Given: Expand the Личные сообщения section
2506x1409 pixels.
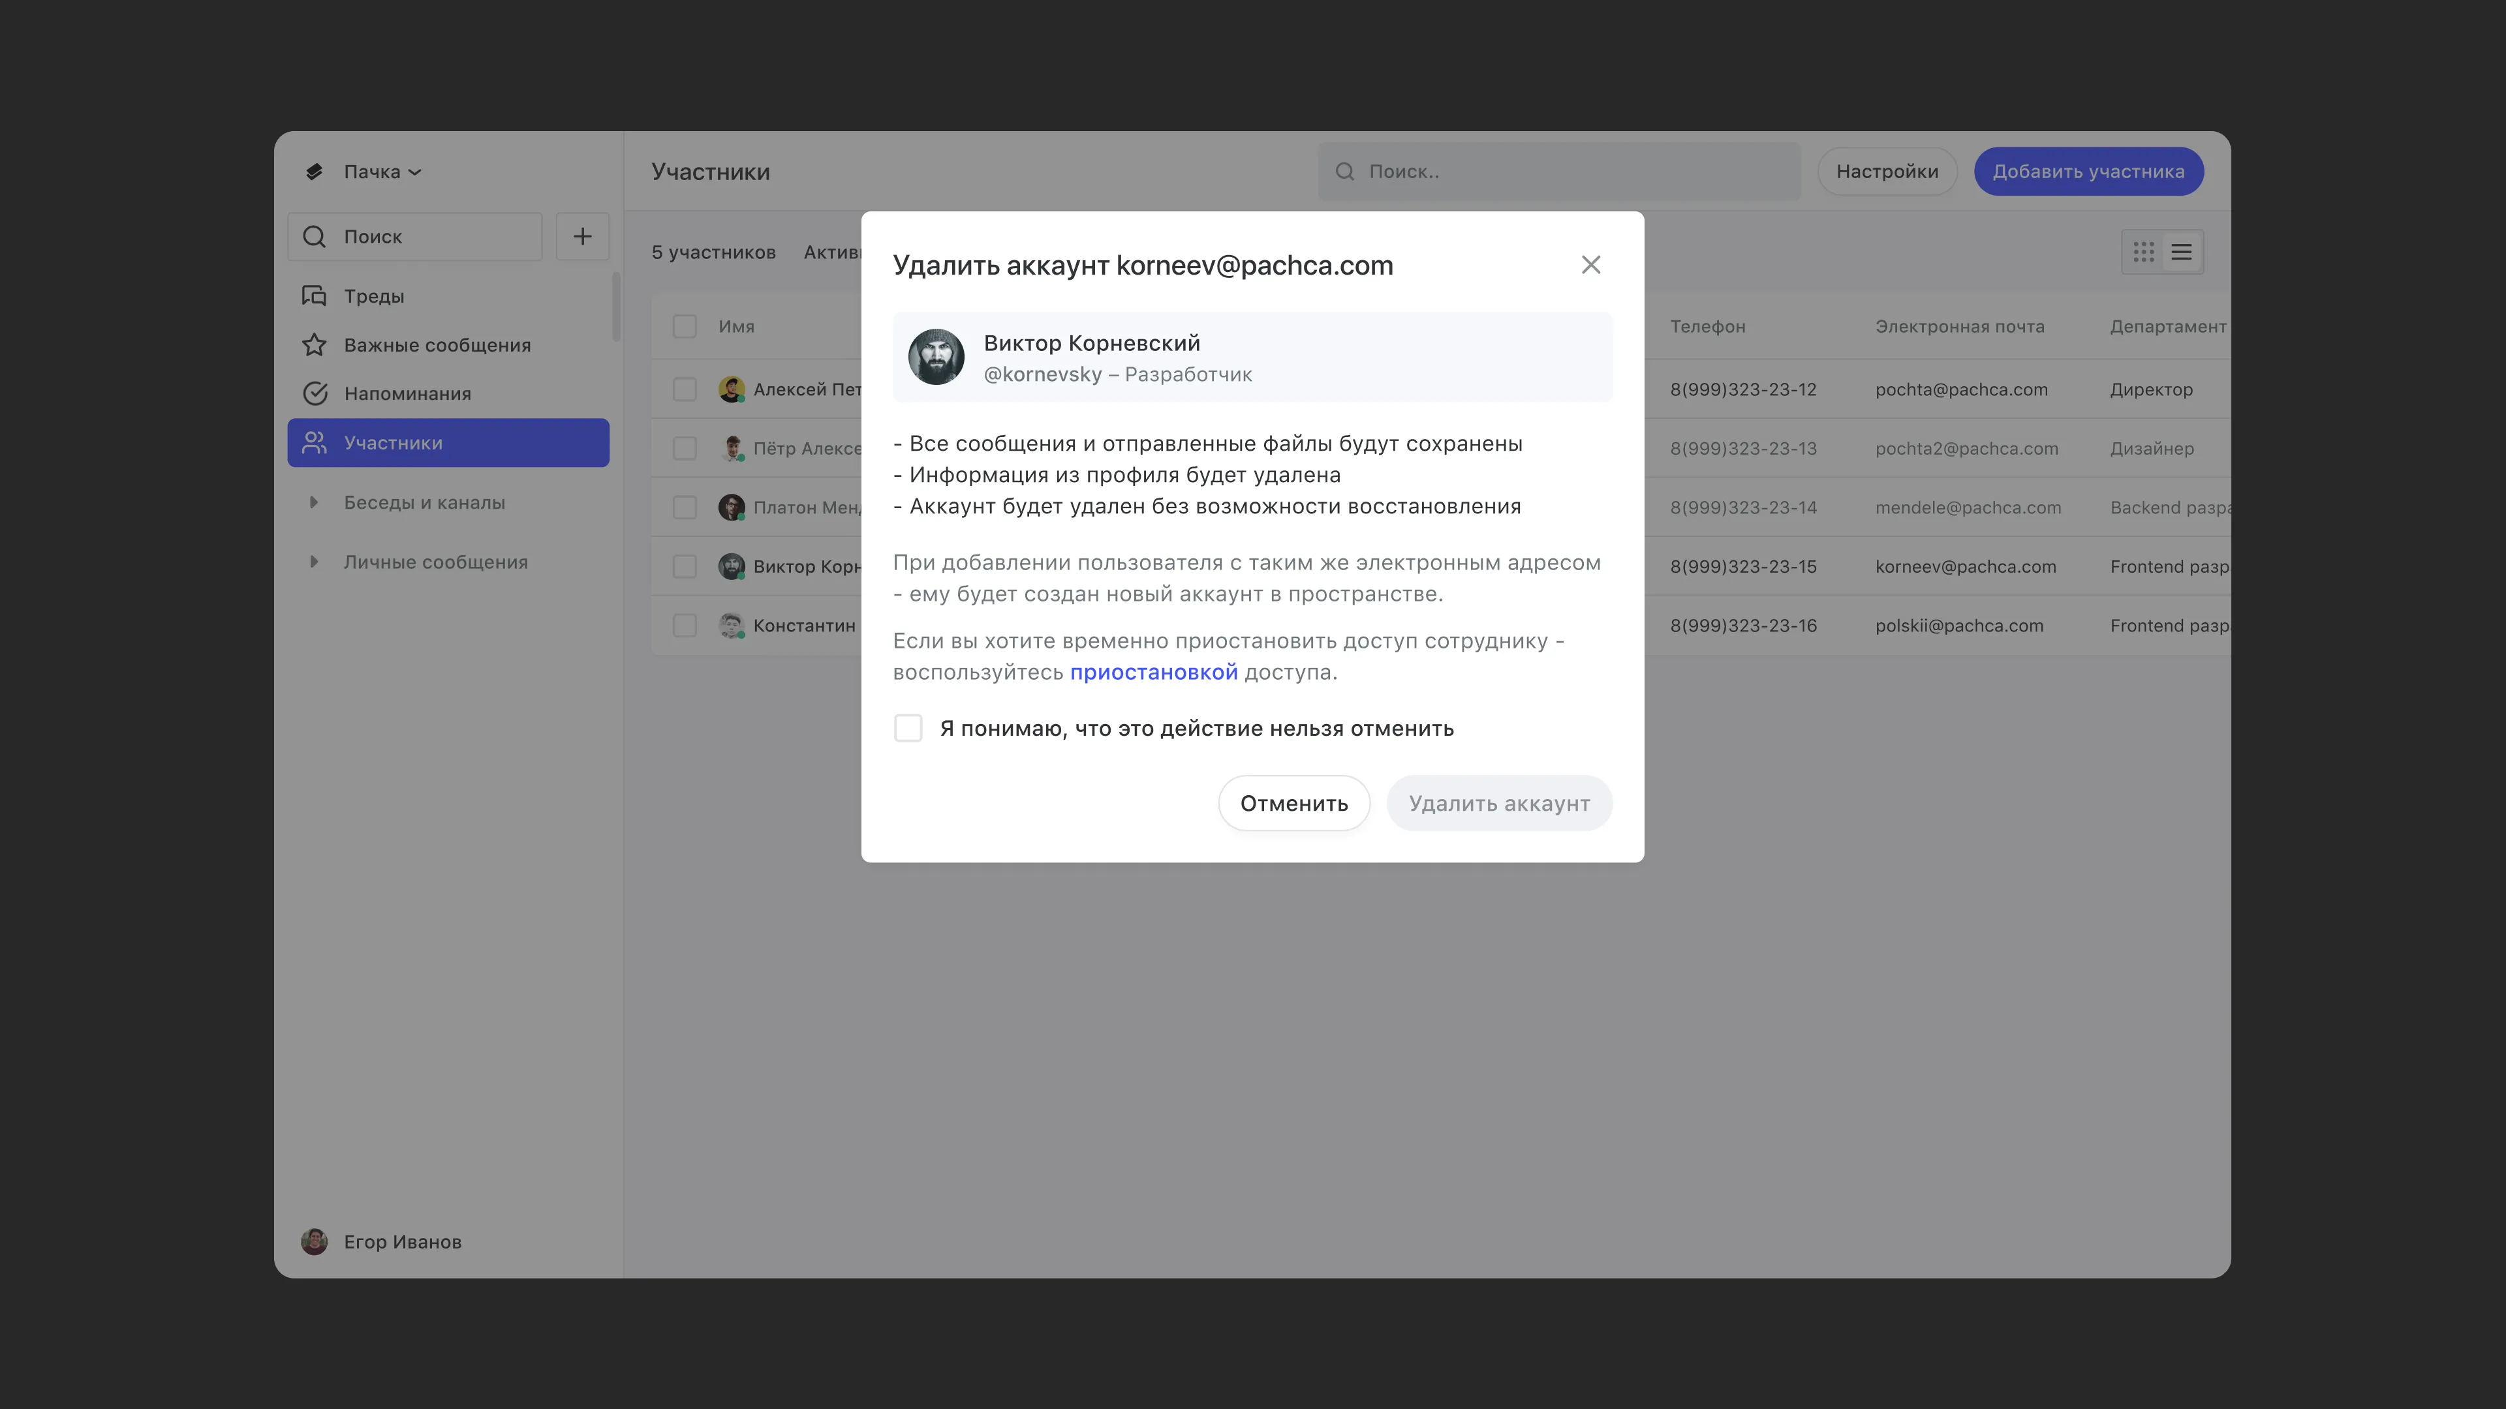Looking at the screenshot, I should click(313, 562).
